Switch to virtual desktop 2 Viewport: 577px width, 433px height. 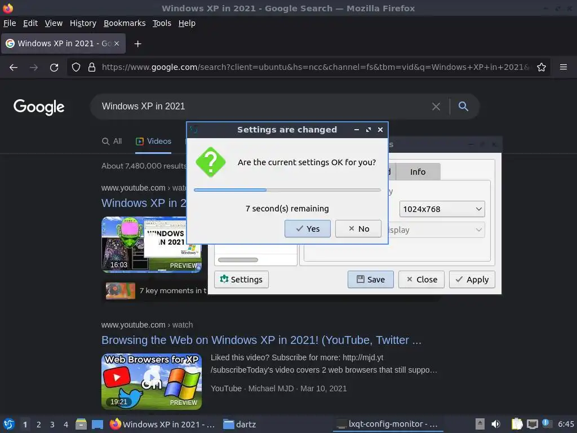[x=39, y=425]
